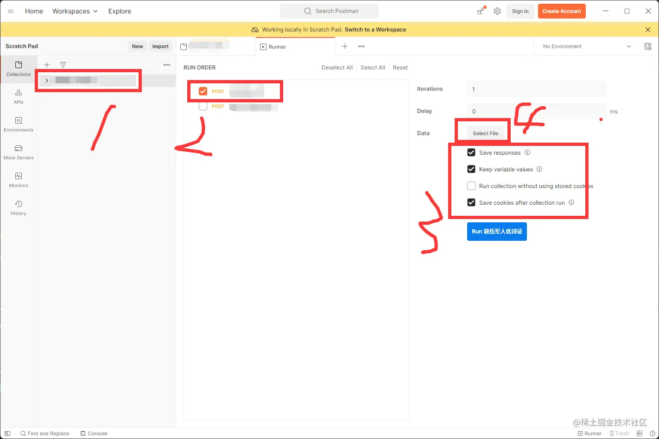Image resolution: width=659 pixels, height=439 pixels.
Task: Click the Import button
Action: pos(160,46)
